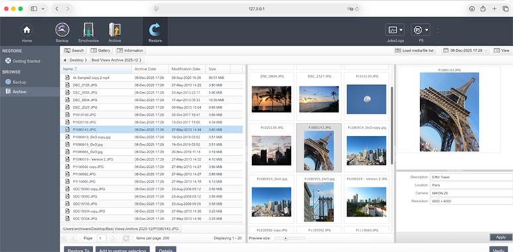Image resolution: width=513 pixels, height=252 pixels.
Task: Open the Jobs/Logs dropdown
Action: pyautogui.click(x=395, y=30)
